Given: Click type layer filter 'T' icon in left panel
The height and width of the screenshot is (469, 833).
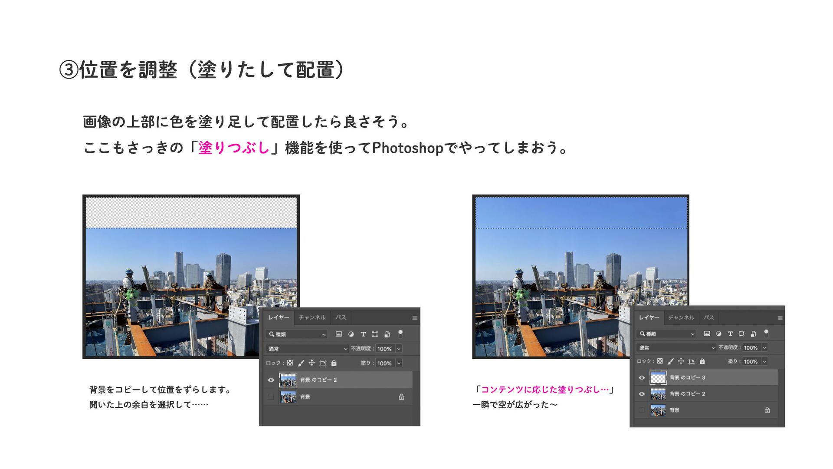Looking at the screenshot, I should click(363, 334).
